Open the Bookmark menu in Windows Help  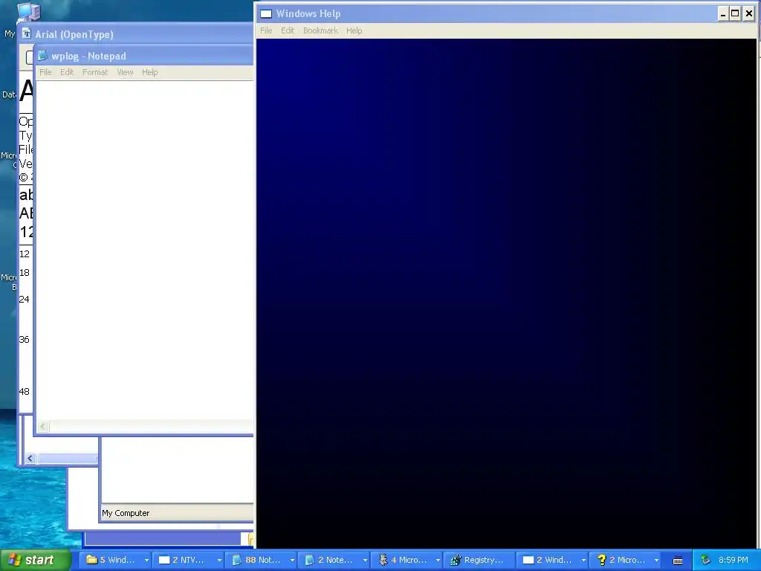click(x=320, y=30)
